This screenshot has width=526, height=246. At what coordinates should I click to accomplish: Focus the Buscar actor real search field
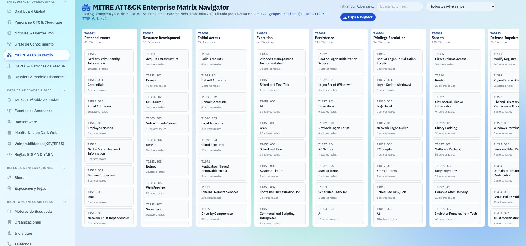coord(399,6)
